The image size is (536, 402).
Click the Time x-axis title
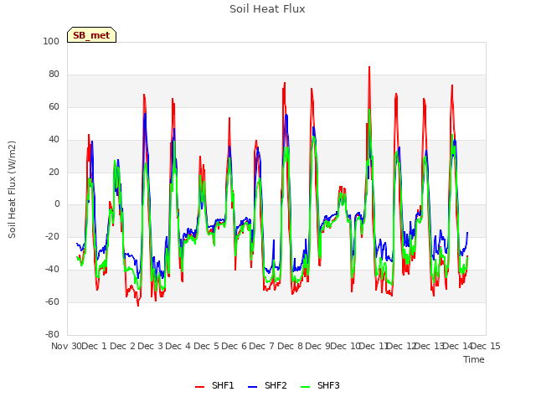(x=474, y=359)
